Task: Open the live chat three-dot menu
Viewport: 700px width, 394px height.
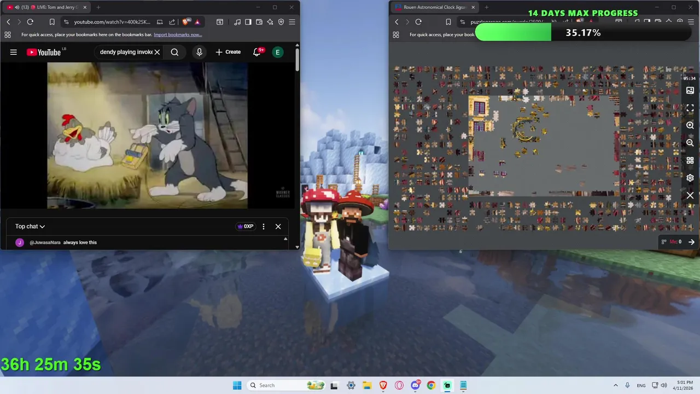Action: click(264, 226)
